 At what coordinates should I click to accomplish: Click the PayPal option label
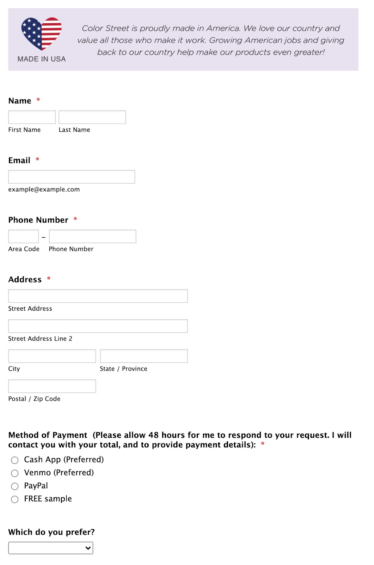coord(36,486)
